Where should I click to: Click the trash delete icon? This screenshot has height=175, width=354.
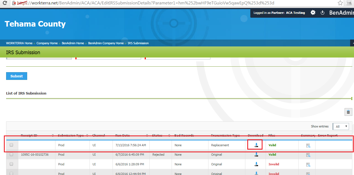(348, 112)
